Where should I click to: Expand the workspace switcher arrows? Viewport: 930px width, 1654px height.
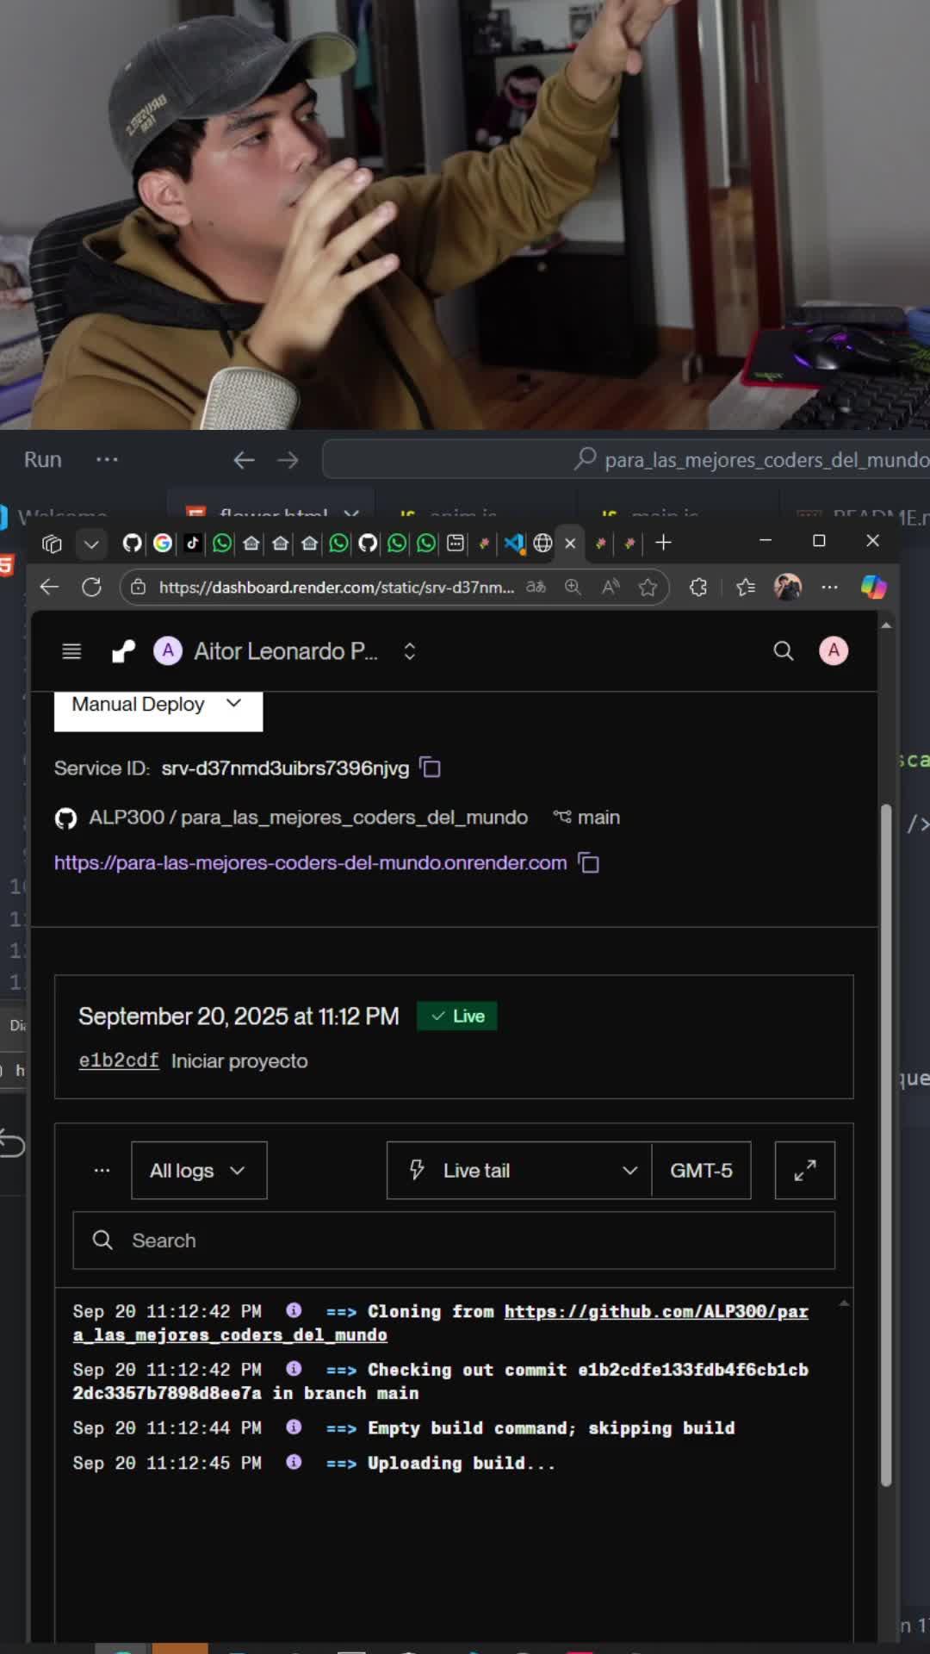(x=410, y=651)
